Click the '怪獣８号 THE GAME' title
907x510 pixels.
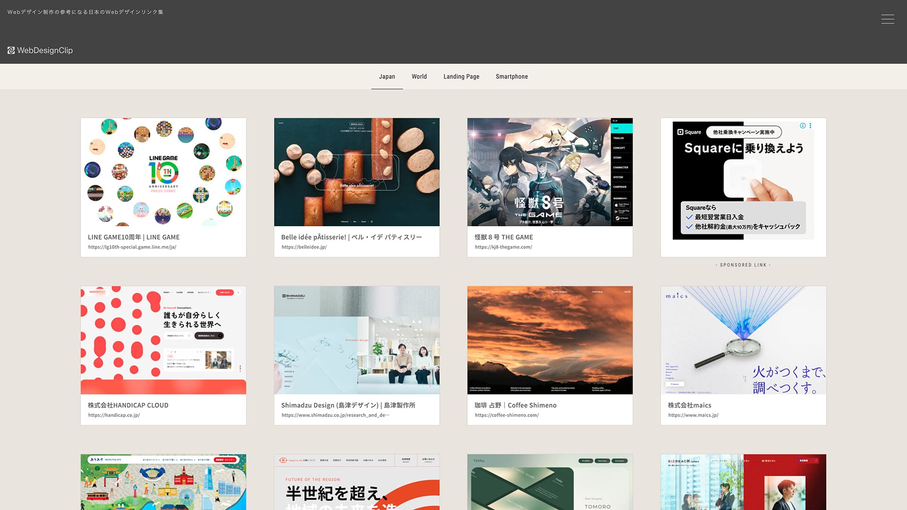tap(504, 237)
